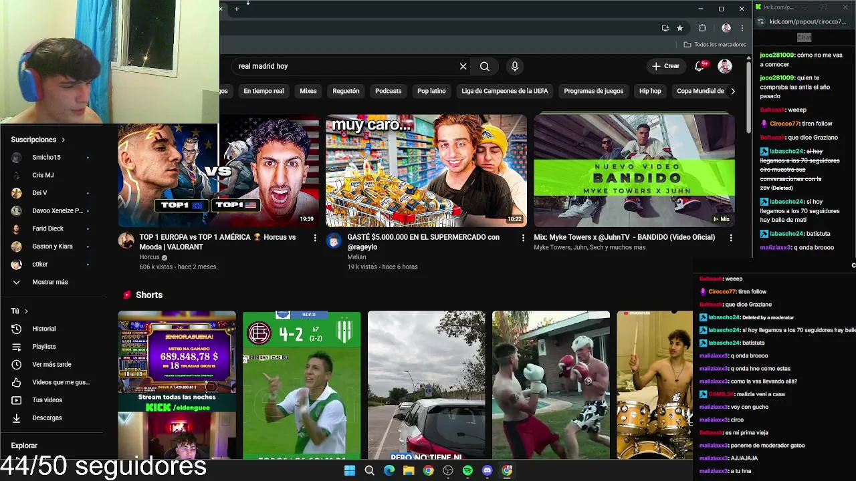Open the casino 689.848,78 $ Short
This screenshot has width=856, height=481.
coord(177,385)
